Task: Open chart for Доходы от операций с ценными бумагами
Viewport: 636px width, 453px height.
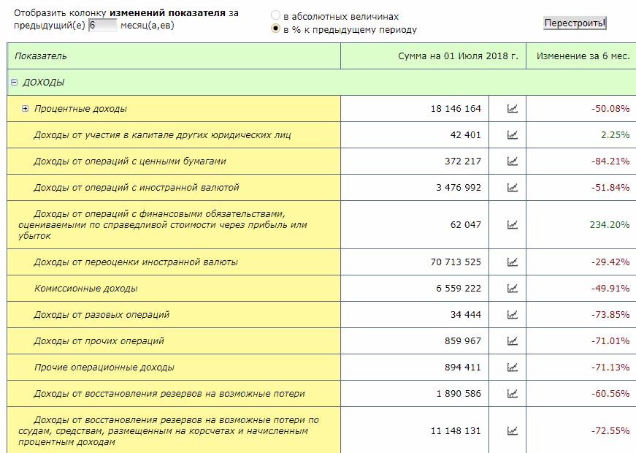Action: coord(513,161)
